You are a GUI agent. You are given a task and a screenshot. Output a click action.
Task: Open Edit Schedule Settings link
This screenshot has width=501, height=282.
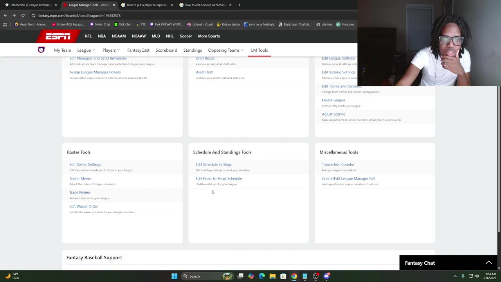tap(214, 164)
